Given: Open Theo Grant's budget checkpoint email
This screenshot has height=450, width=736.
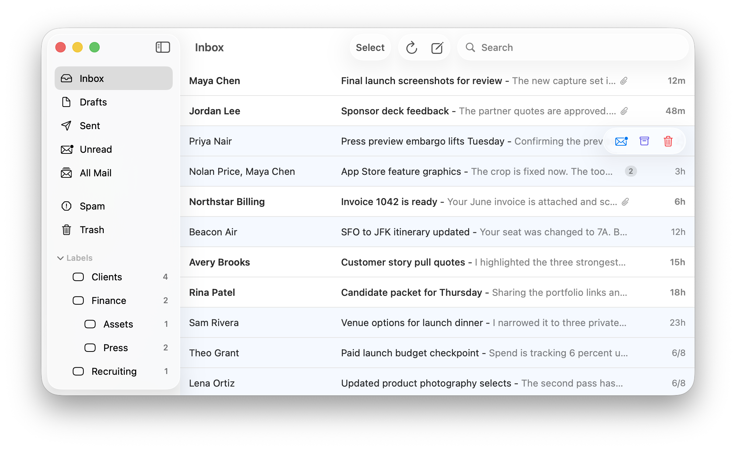Looking at the screenshot, I should [x=437, y=353].
